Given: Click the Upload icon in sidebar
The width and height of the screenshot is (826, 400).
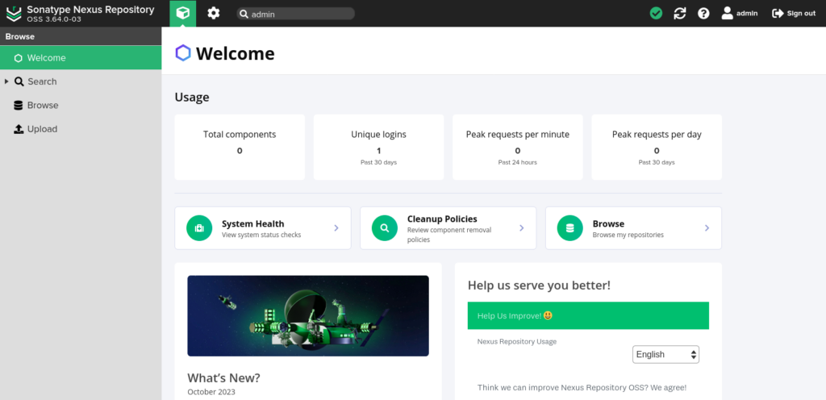Looking at the screenshot, I should 19,129.
